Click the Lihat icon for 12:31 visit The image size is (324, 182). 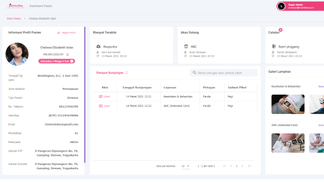[101, 96]
